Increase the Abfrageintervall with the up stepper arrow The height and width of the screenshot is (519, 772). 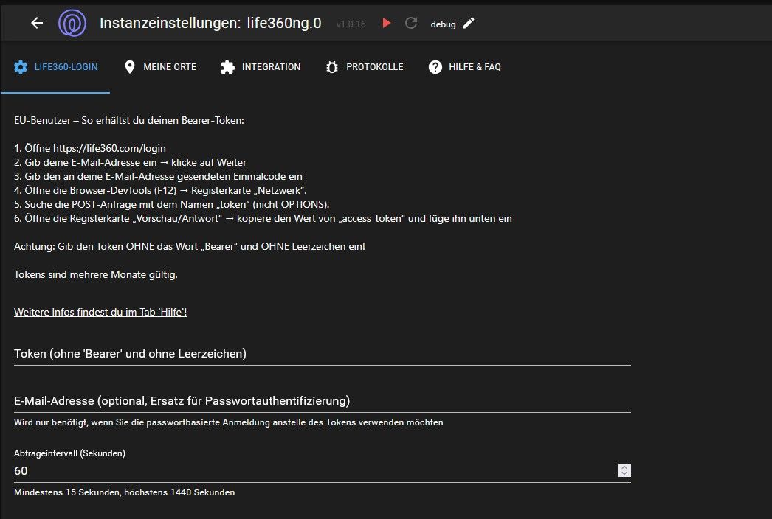[x=624, y=467]
